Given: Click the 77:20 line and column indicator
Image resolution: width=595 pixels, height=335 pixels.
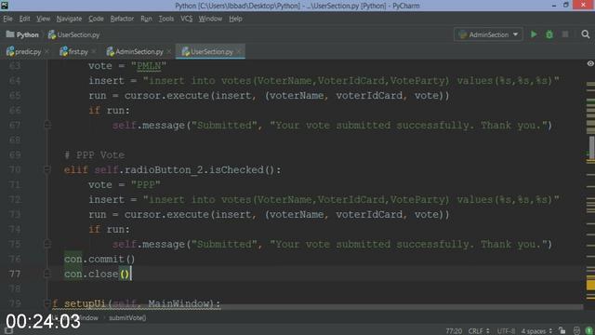Looking at the screenshot, I should pos(454,331).
